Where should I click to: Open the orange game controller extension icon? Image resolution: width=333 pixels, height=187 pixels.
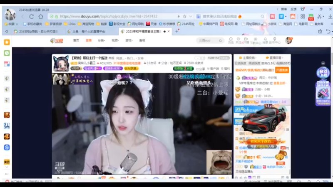click(293, 16)
